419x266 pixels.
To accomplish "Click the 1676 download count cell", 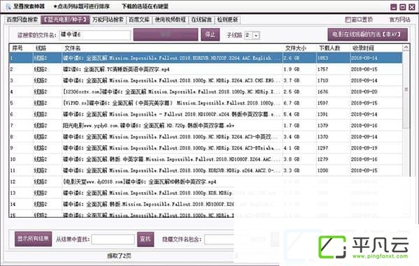I will (x=323, y=91).
